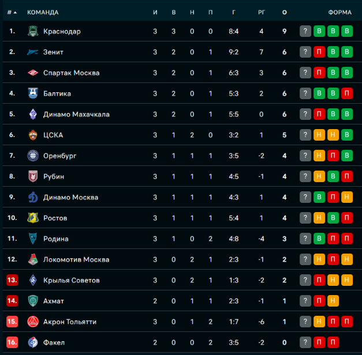
Task: Click the Балтика club crest
Action: pos(33,93)
